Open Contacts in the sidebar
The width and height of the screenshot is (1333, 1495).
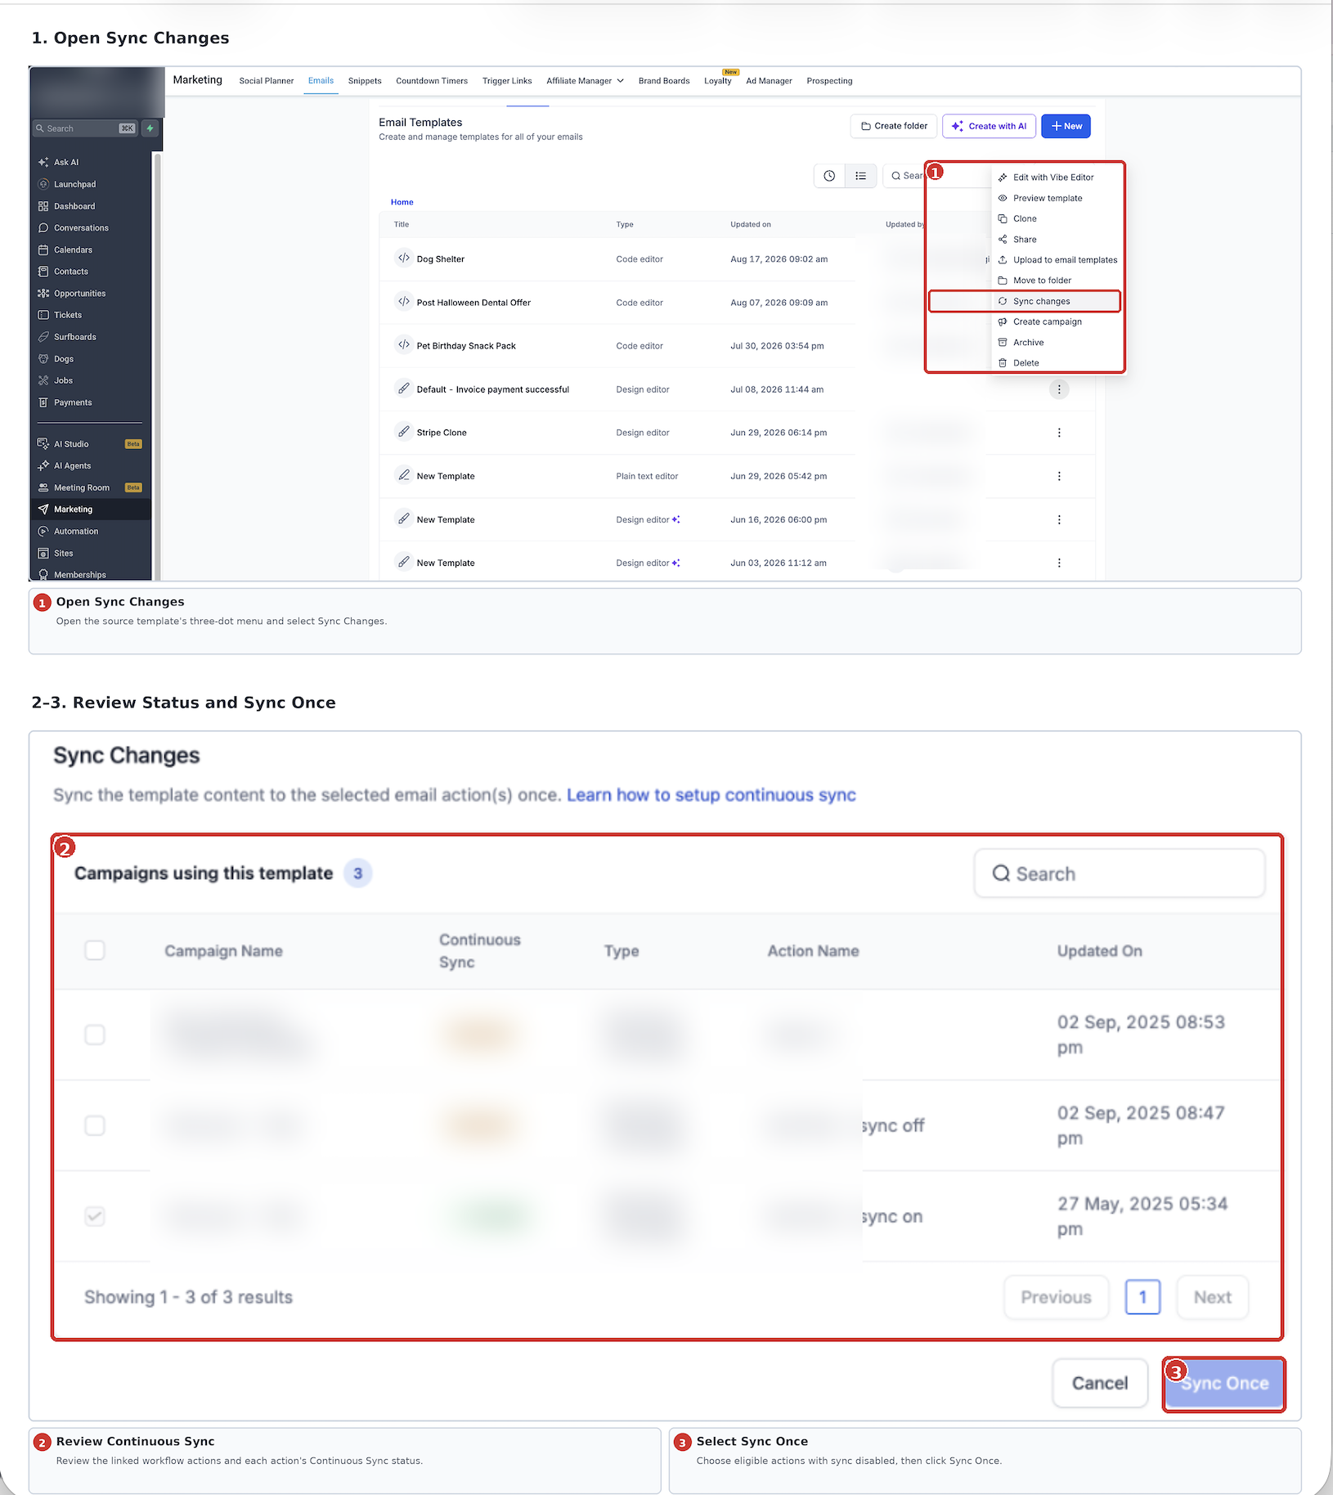click(x=90, y=272)
